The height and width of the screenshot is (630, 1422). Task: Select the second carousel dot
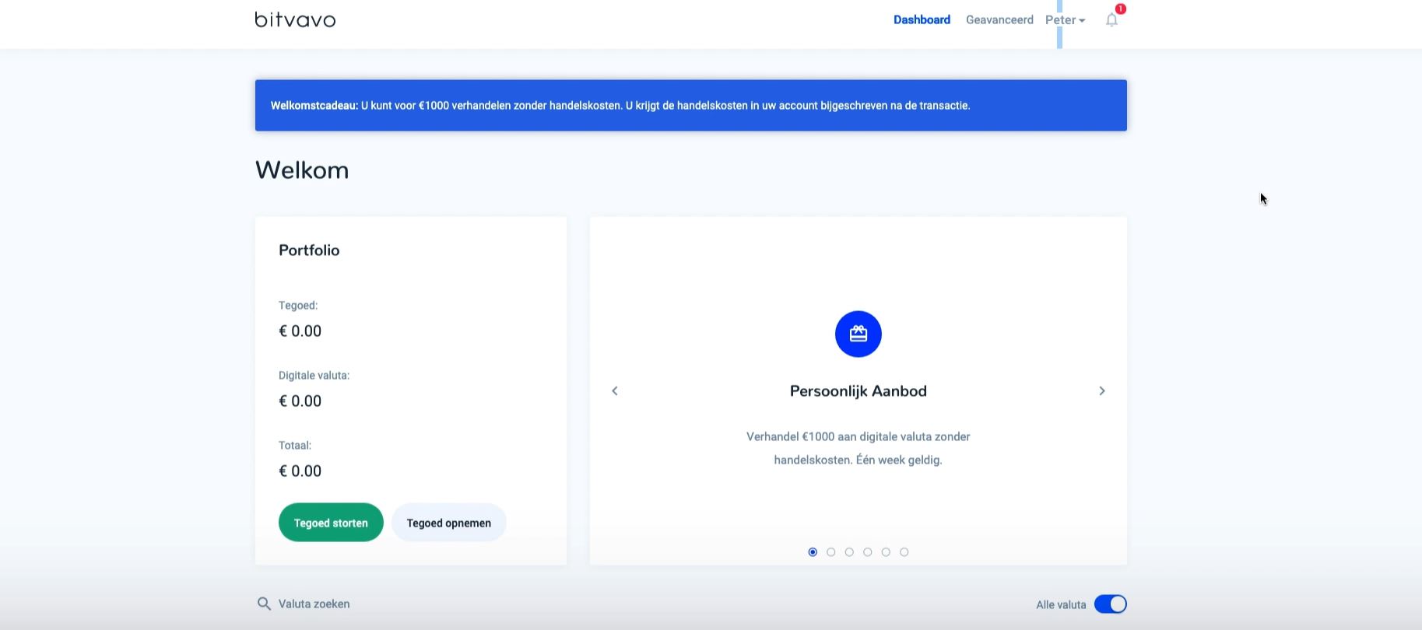[830, 552]
